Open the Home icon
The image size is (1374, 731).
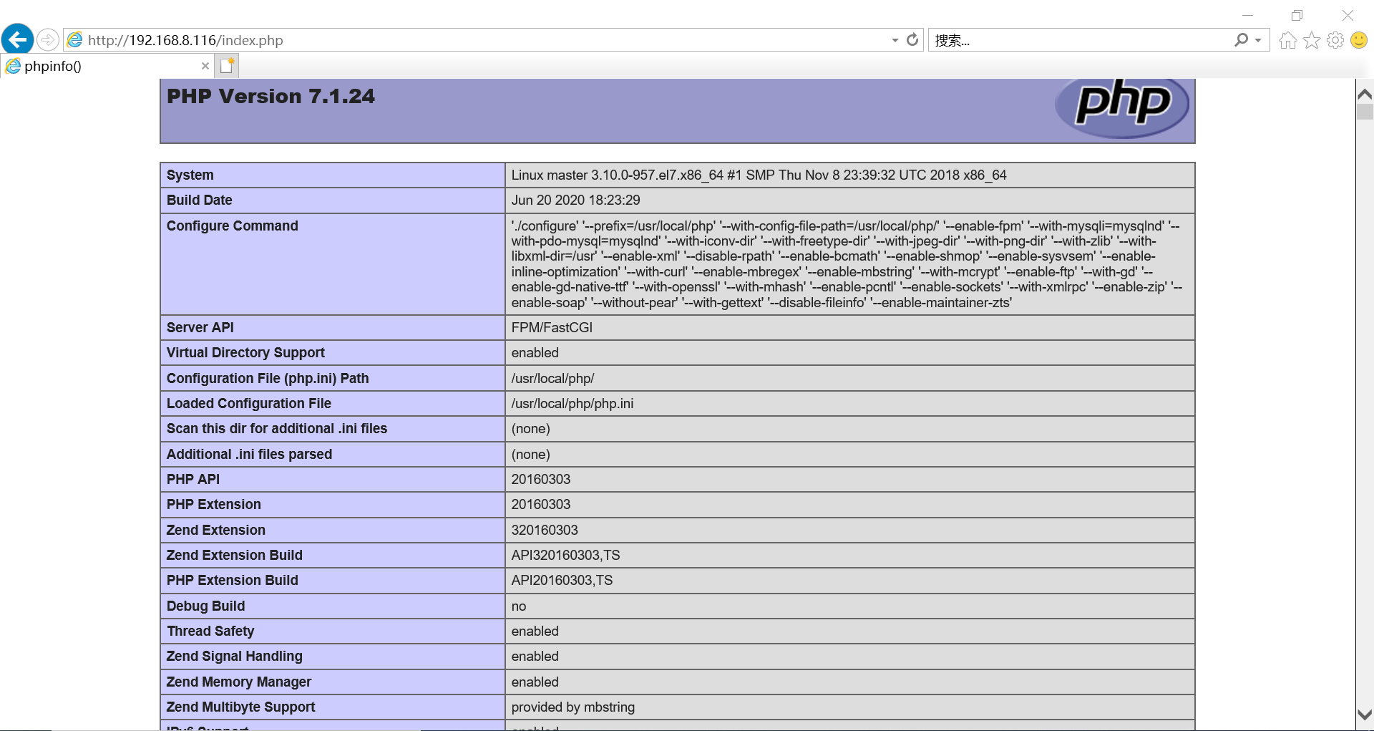point(1287,40)
